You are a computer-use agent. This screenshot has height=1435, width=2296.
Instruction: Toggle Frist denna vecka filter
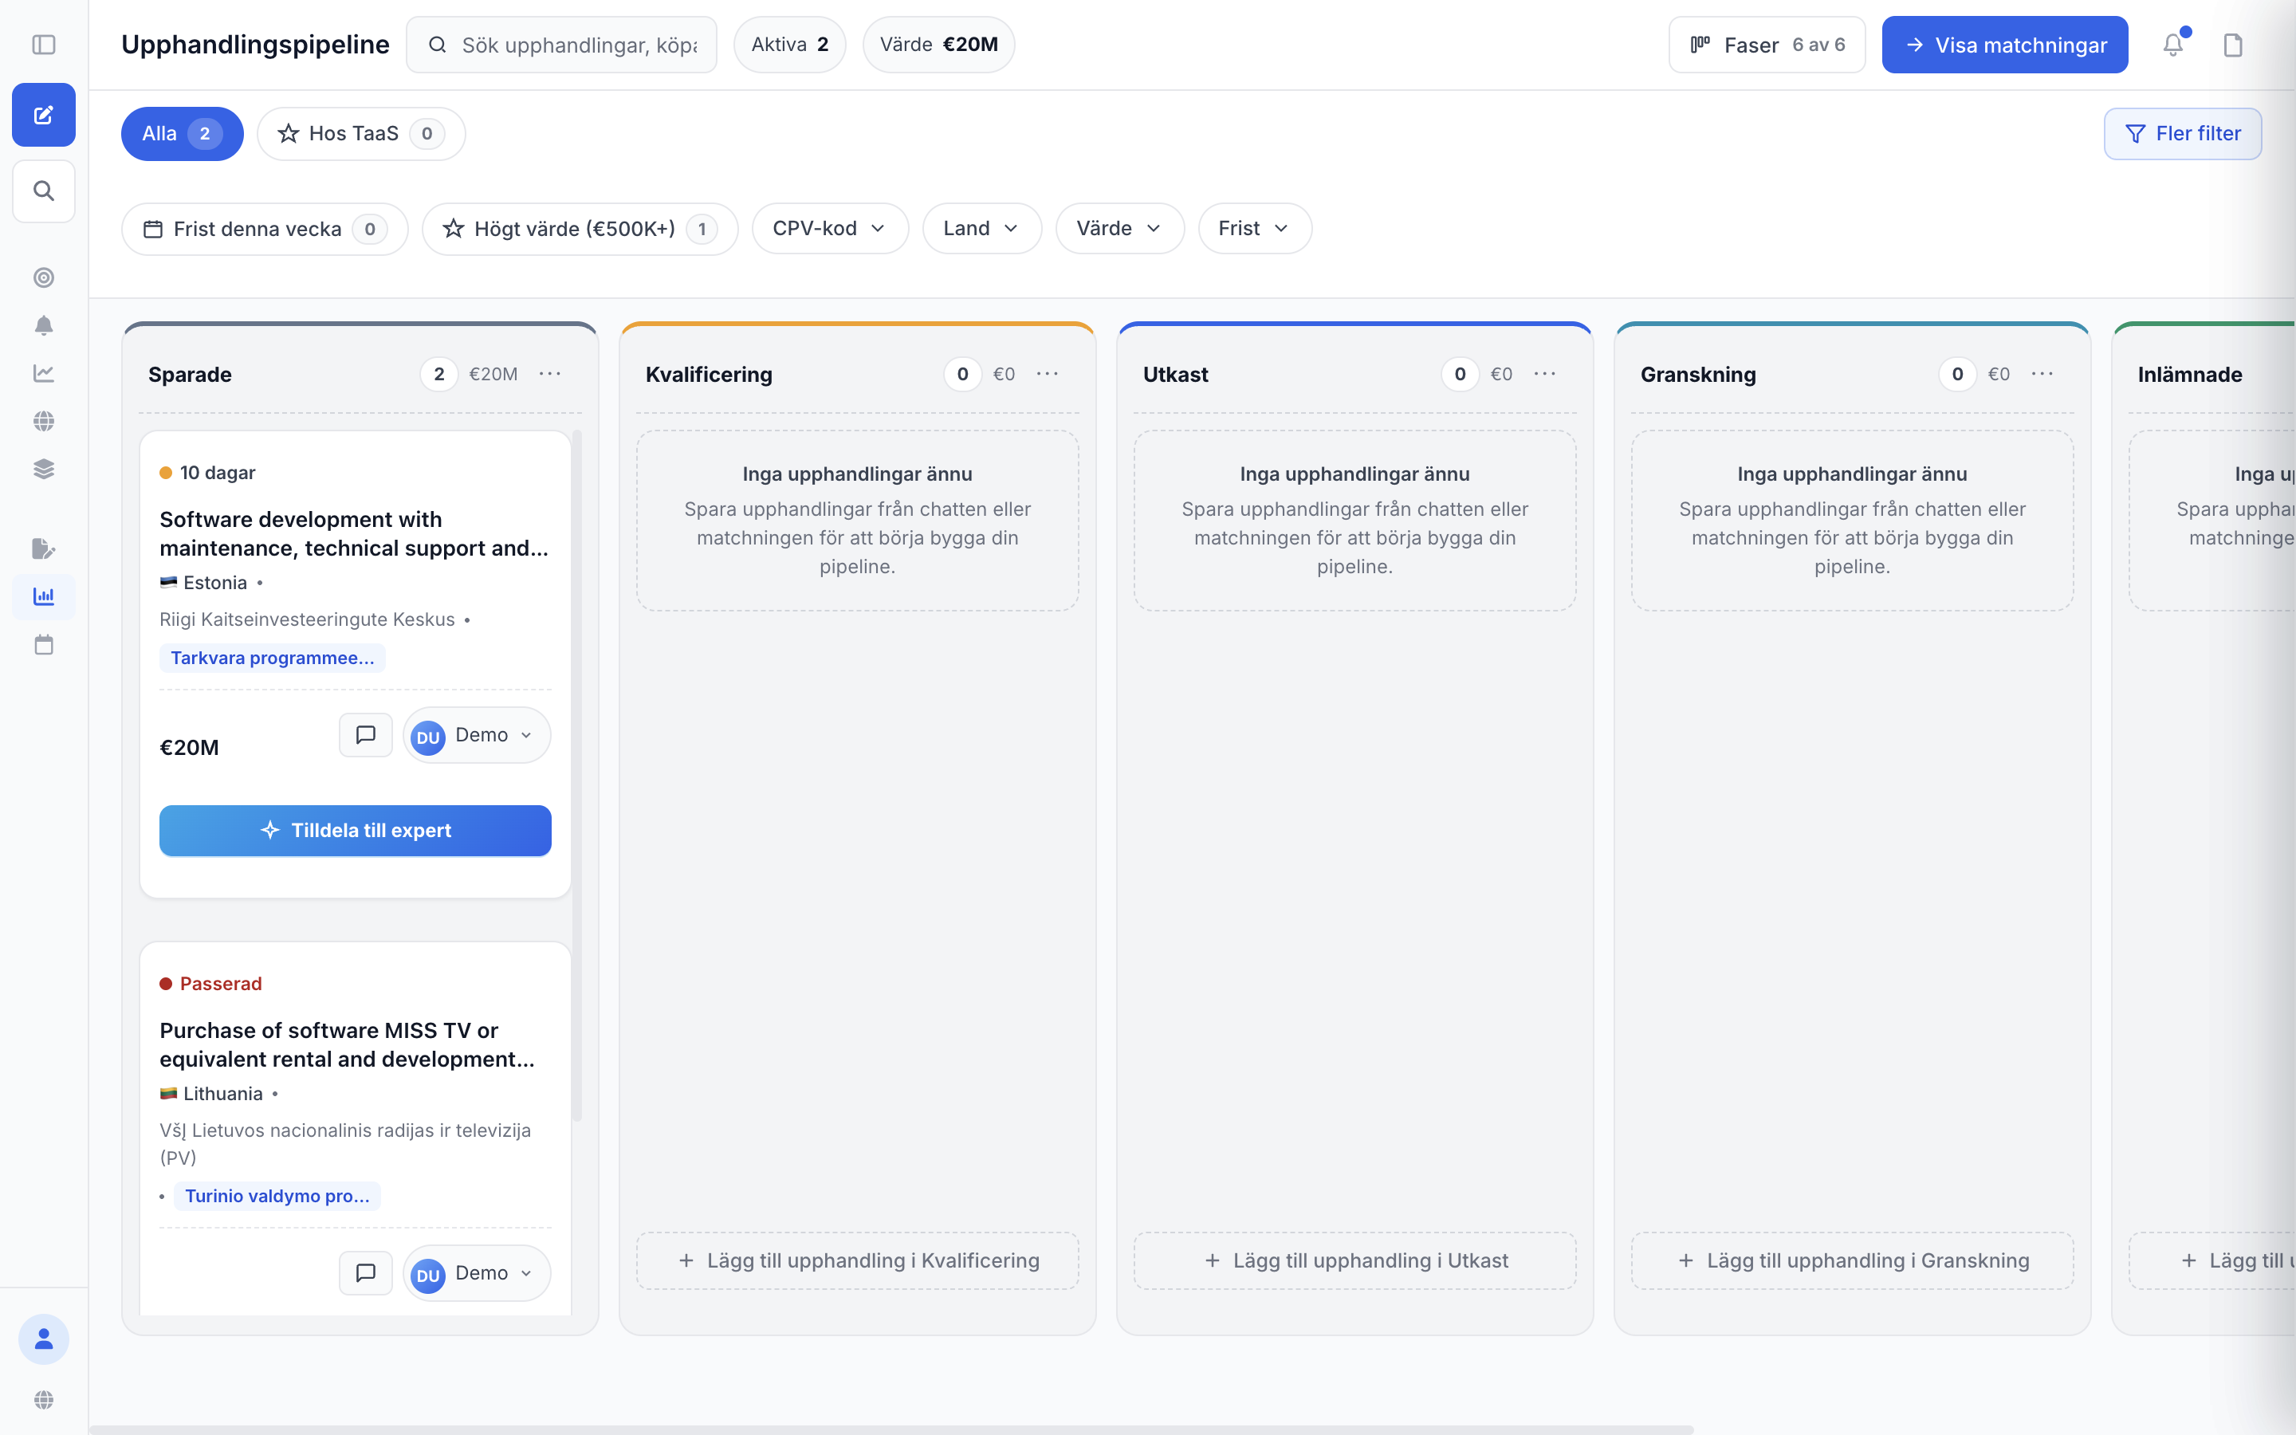(265, 229)
